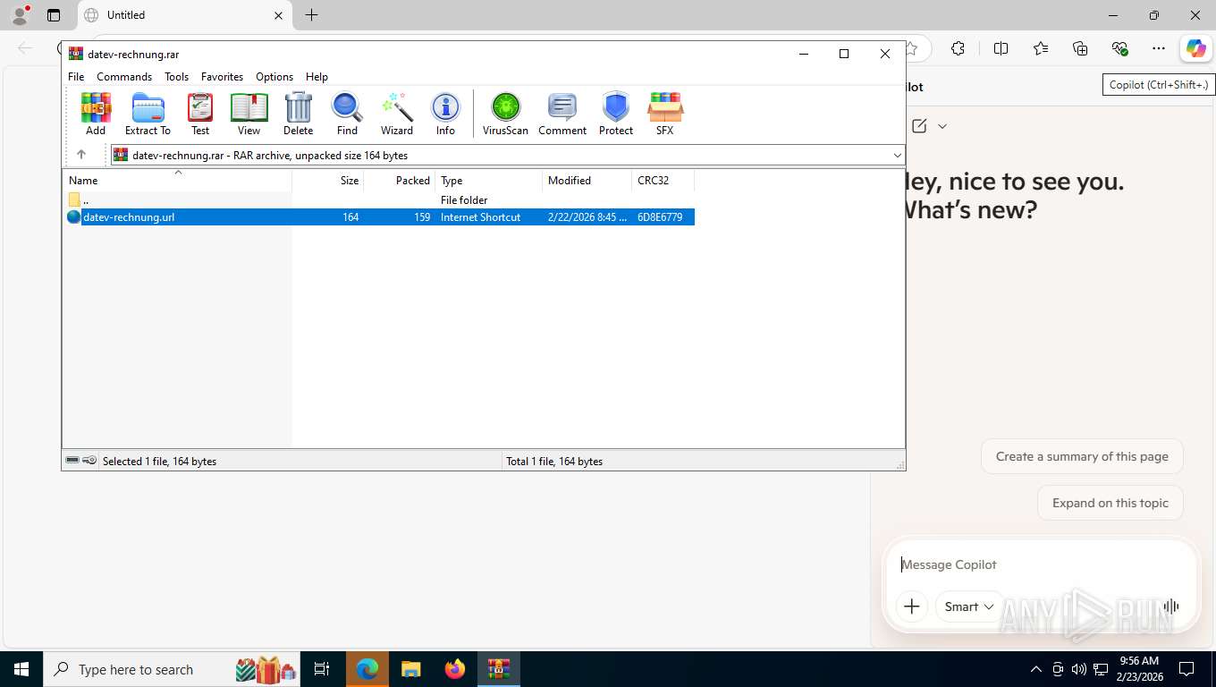The width and height of the screenshot is (1216, 687).
Task: Run the Test archive tool
Action: click(200, 114)
